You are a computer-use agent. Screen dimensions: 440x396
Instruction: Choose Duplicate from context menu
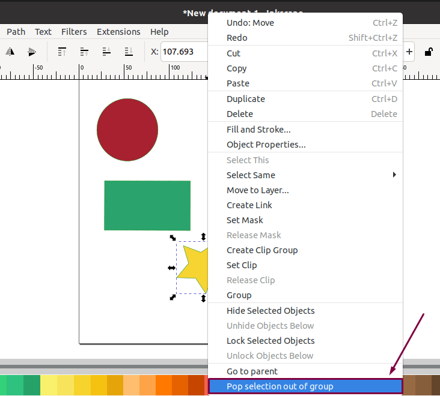(x=305, y=99)
